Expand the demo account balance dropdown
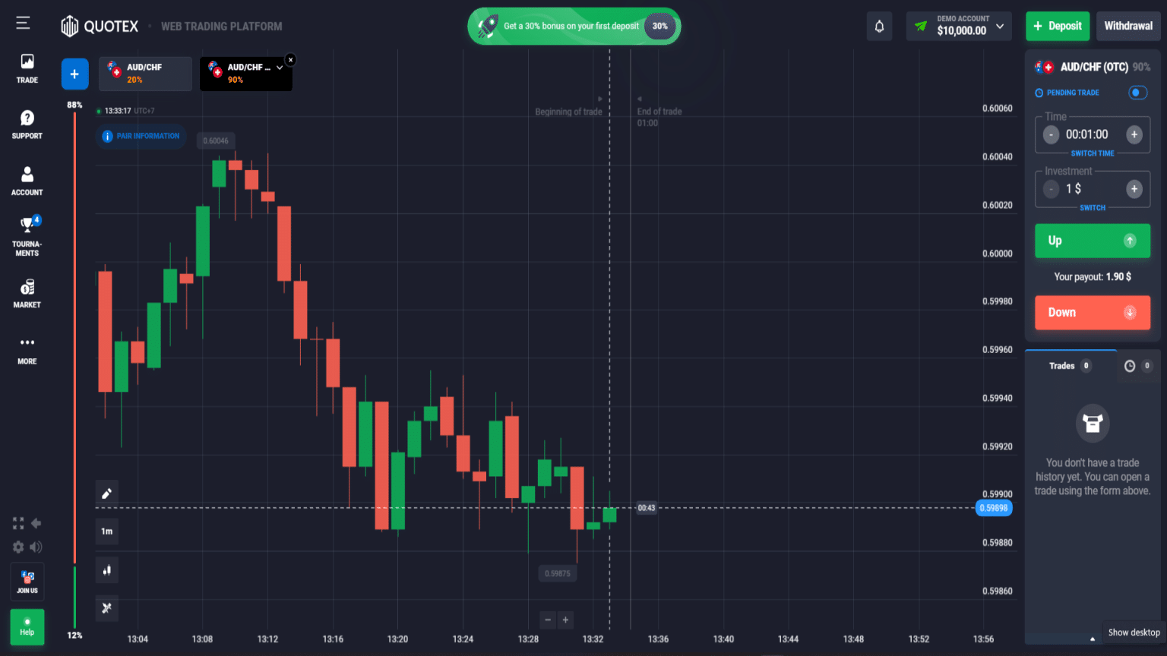This screenshot has width=1167, height=656. point(1000,26)
